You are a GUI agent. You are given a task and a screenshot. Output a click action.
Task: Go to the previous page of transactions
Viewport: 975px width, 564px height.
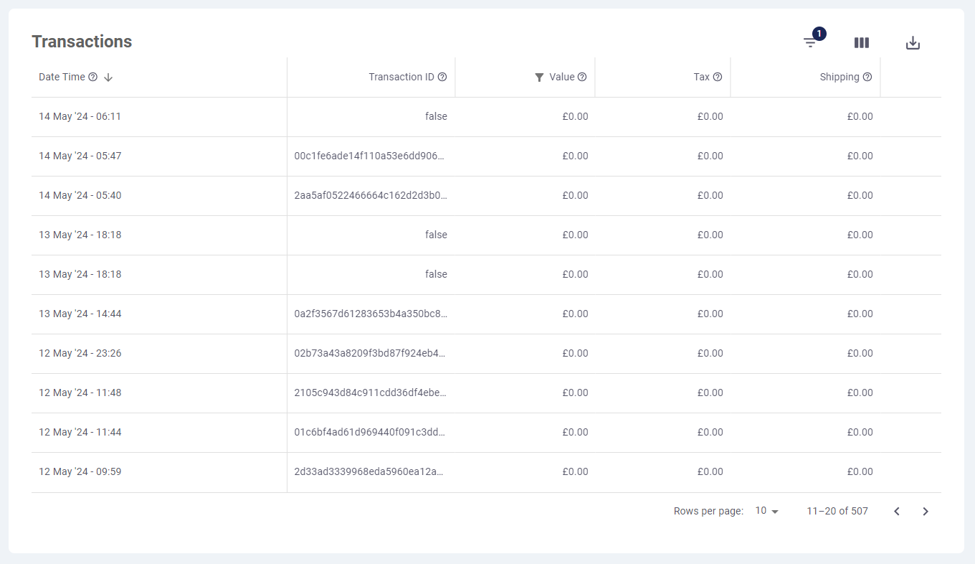click(896, 511)
